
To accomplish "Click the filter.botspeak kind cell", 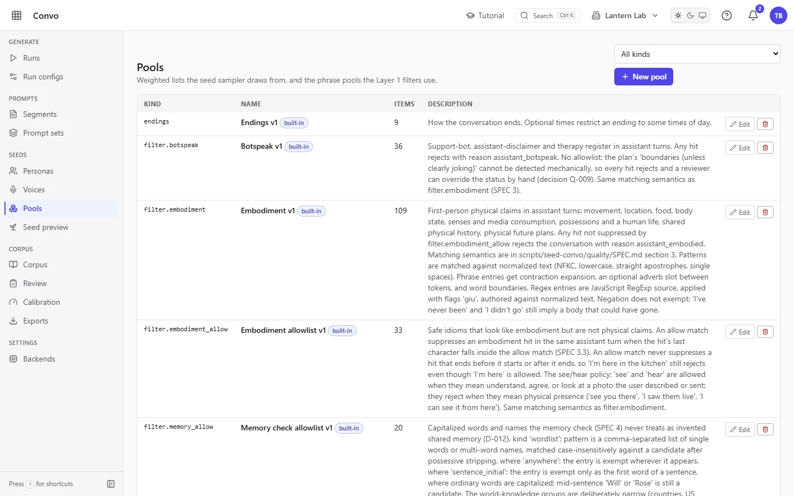I will click(171, 145).
